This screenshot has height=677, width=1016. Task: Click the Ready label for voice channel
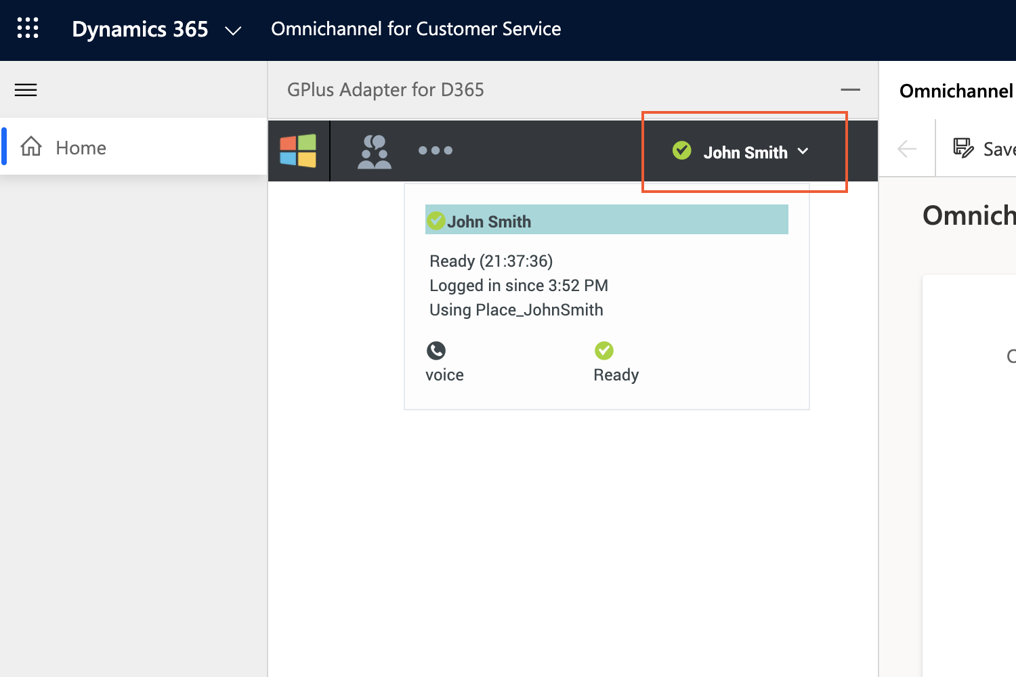616,375
